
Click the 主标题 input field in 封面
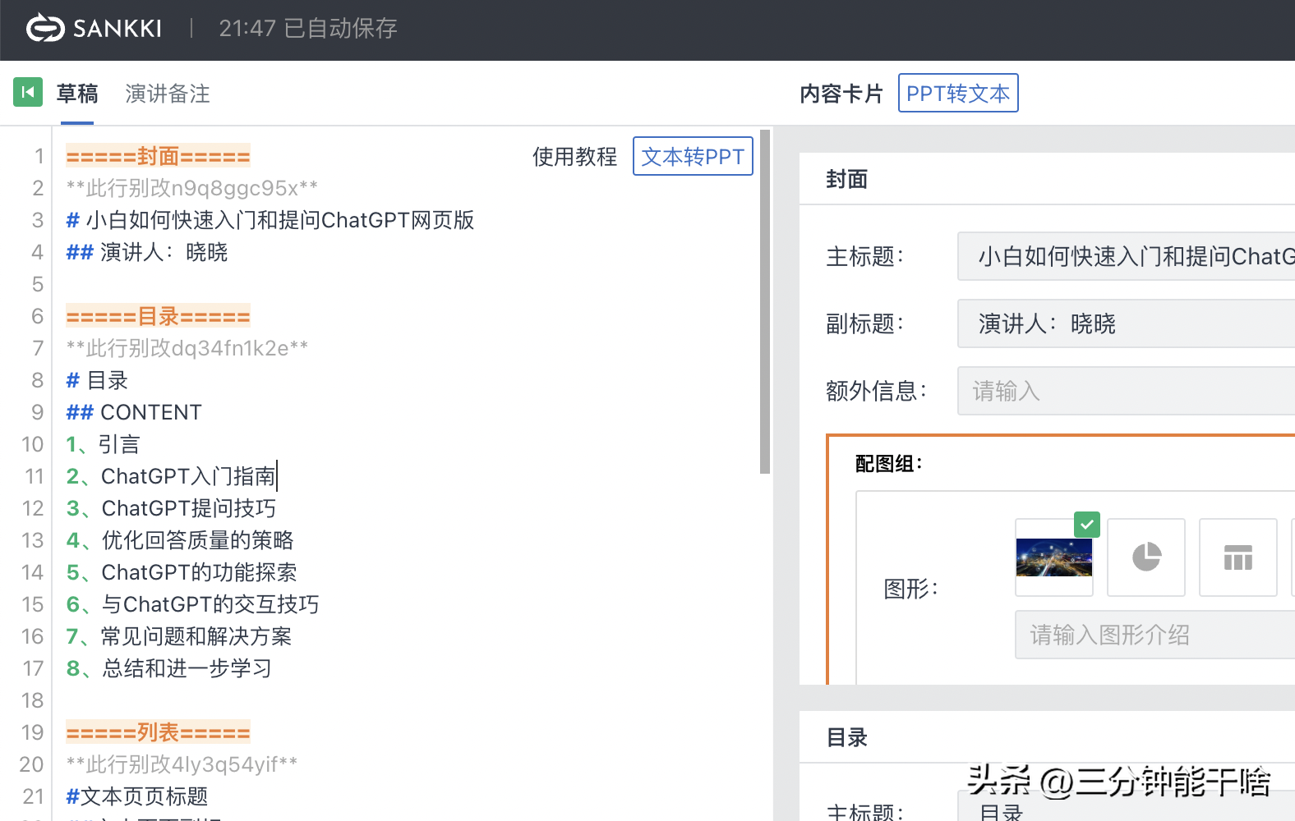pos(1126,256)
